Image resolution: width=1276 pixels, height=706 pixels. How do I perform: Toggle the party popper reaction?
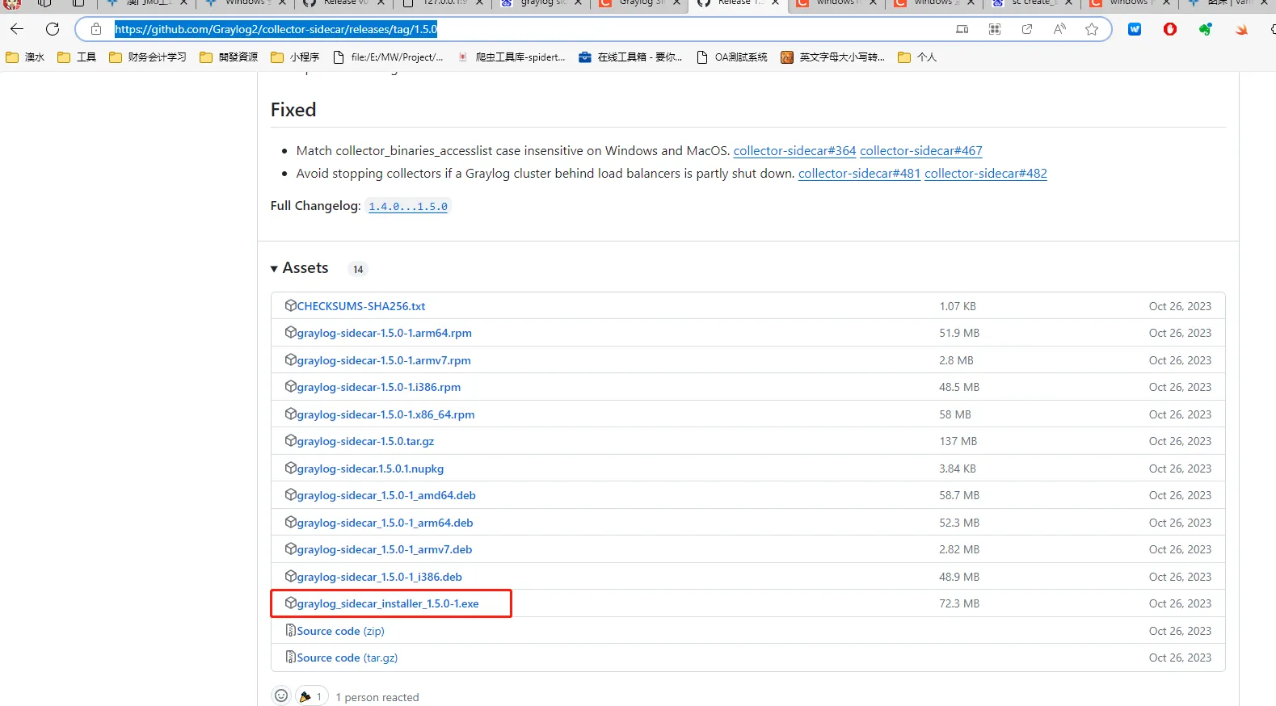click(x=312, y=696)
